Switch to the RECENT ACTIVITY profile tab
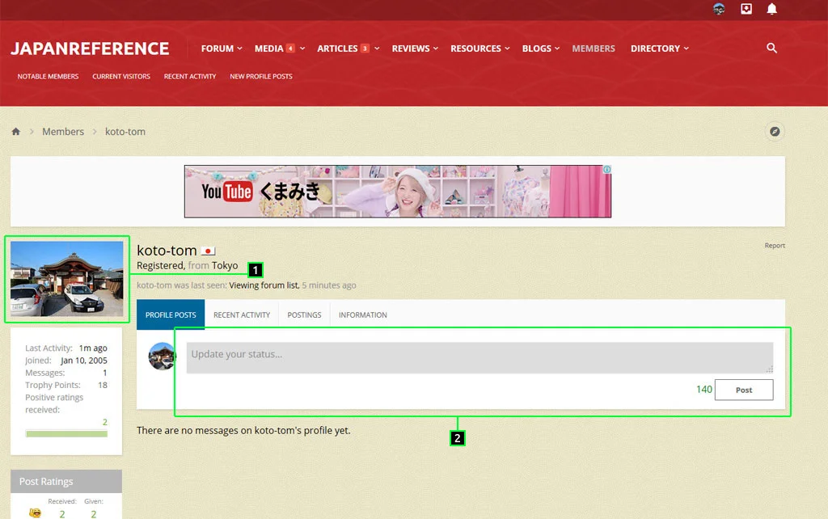 click(242, 314)
